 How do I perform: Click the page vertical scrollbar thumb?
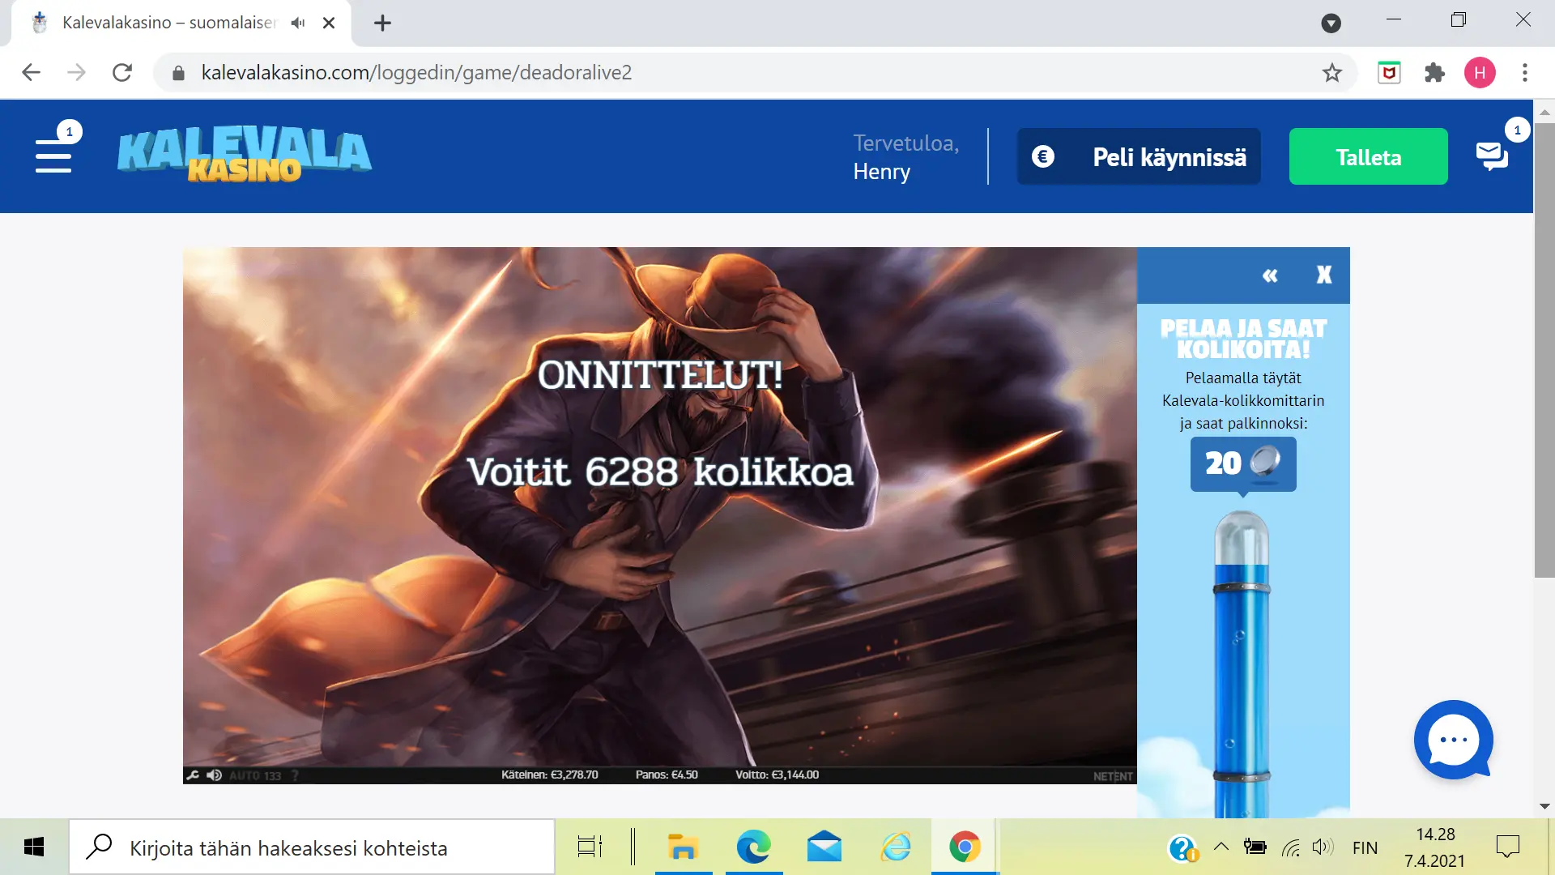point(1544,350)
